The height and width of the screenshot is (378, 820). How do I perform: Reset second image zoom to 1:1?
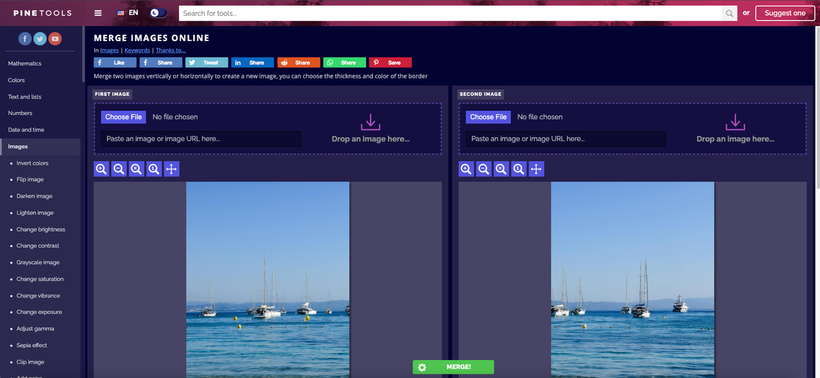pos(519,169)
